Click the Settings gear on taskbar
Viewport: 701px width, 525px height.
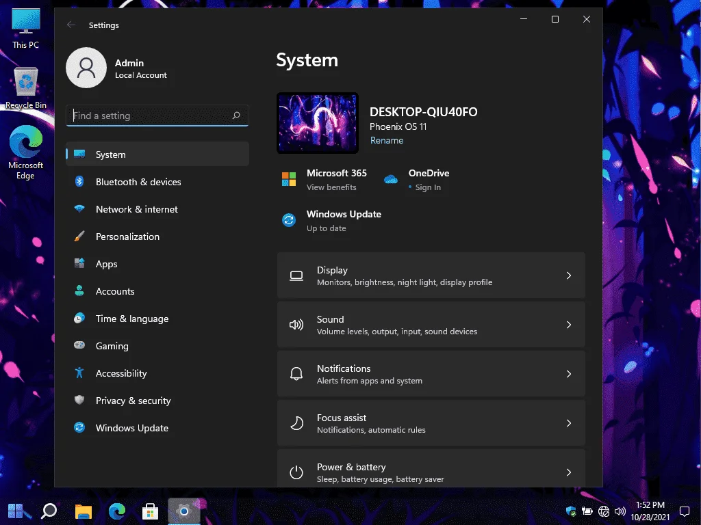tap(183, 511)
